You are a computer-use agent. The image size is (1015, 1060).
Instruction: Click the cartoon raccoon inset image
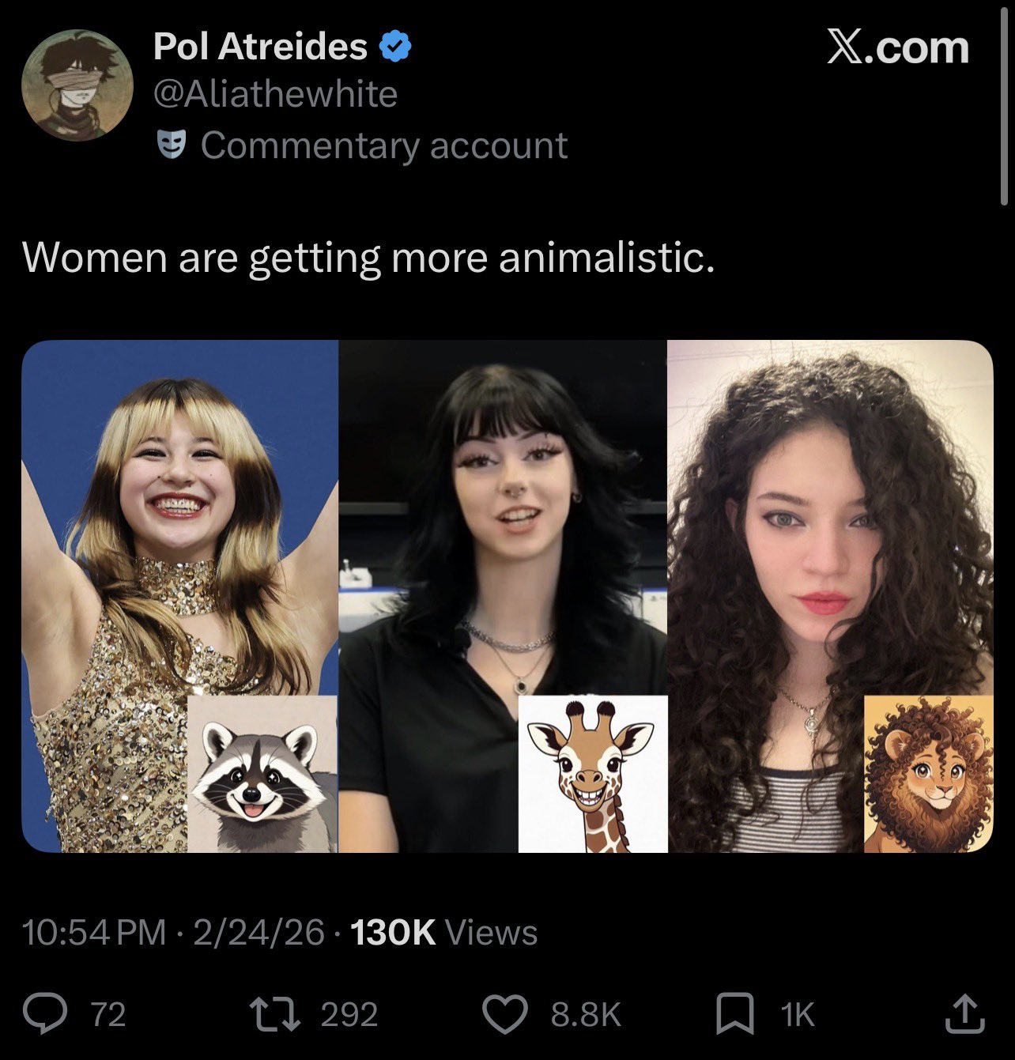coord(262,775)
